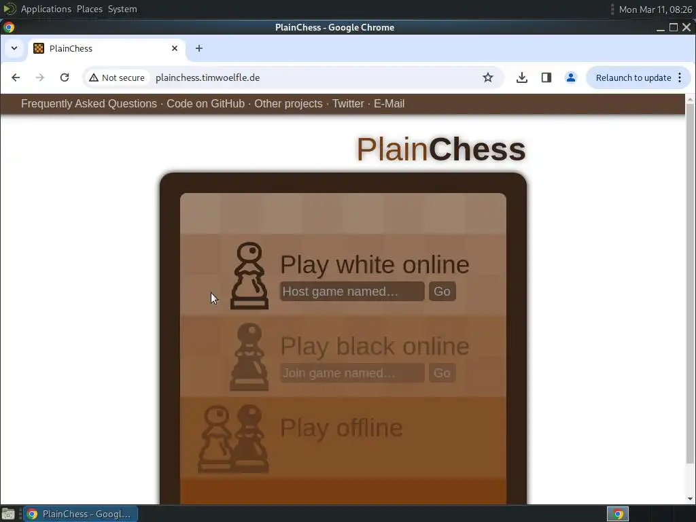696x522 pixels.
Task: Click the Not secure warning icon
Action: click(x=94, y=77)
